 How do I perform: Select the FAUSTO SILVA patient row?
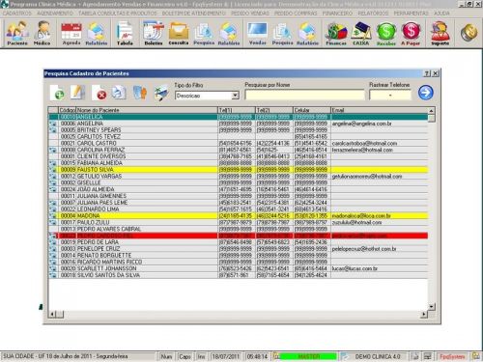[239, 170]
